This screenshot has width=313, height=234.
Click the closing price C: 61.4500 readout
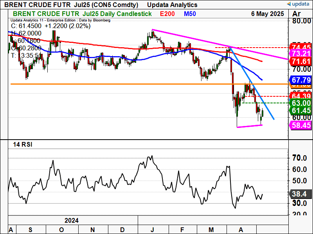point(26,26)
